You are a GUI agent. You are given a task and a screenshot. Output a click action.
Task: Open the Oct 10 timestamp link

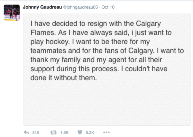tap(108, 7)
